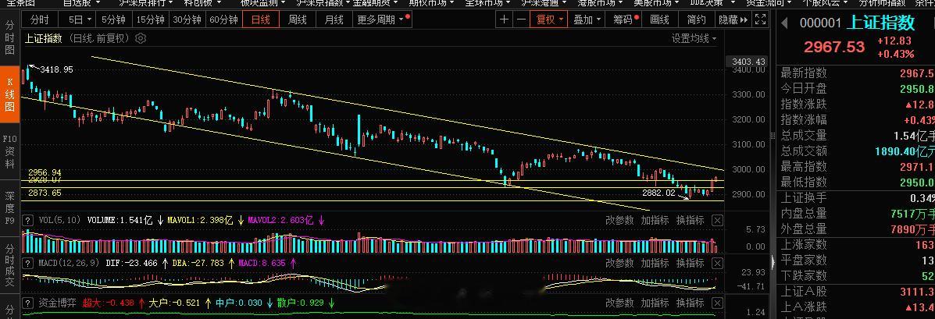This screenshot has width=935, height=319.
Task: Select 5分钟 period tab
Action: tap(113, 19)
